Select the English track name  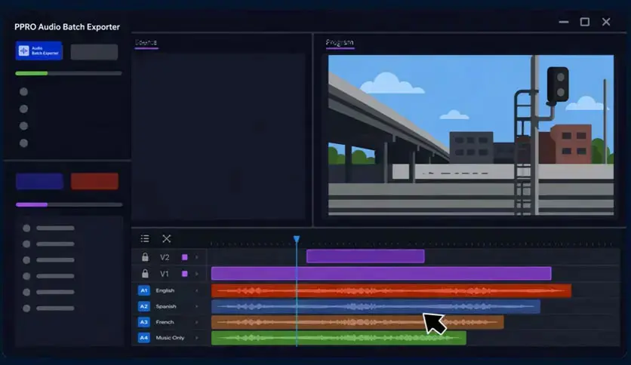pyautogui.click(x=165, y=290)
